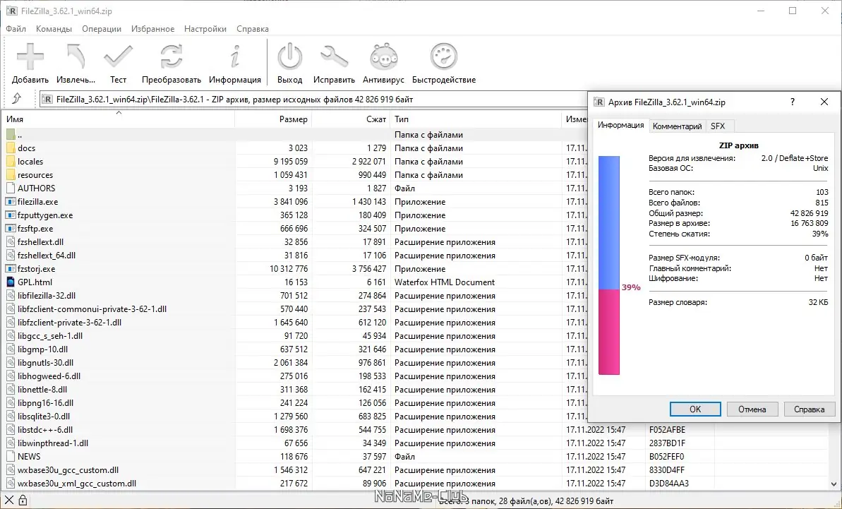Select the Информация tab in dialog
The image size is (842, 509).
pyautogui.click(x=621, y=125)
